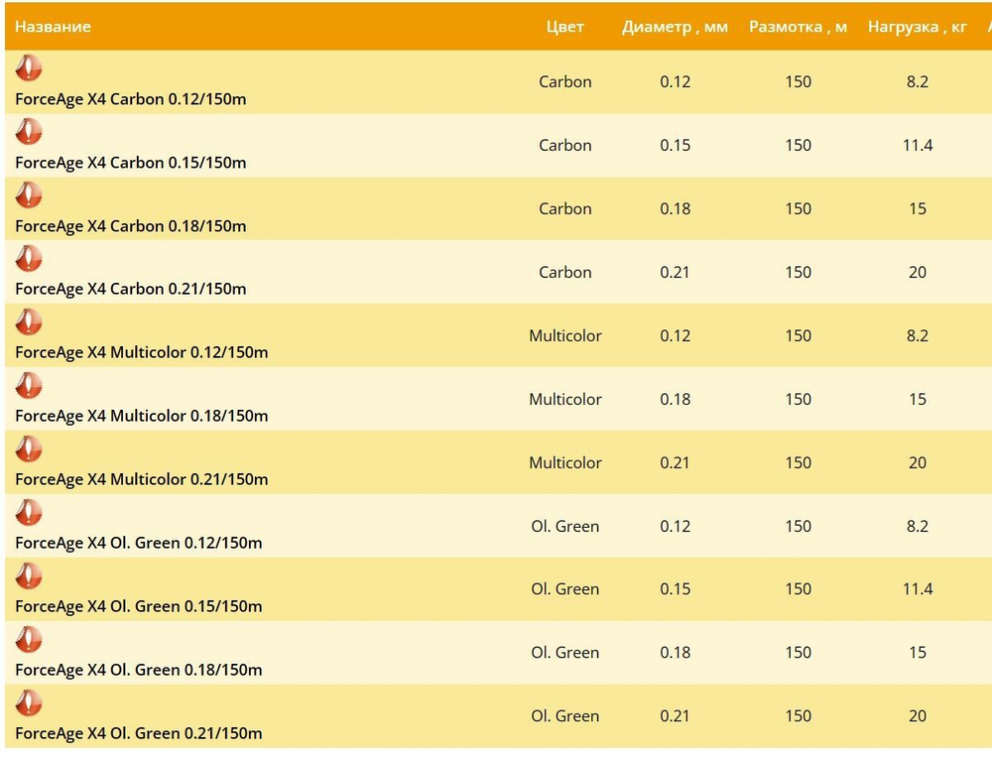Click the 11.4 load value in the Carbon row
The width and height of the screenshot is (992, 761).
point(917,145)
